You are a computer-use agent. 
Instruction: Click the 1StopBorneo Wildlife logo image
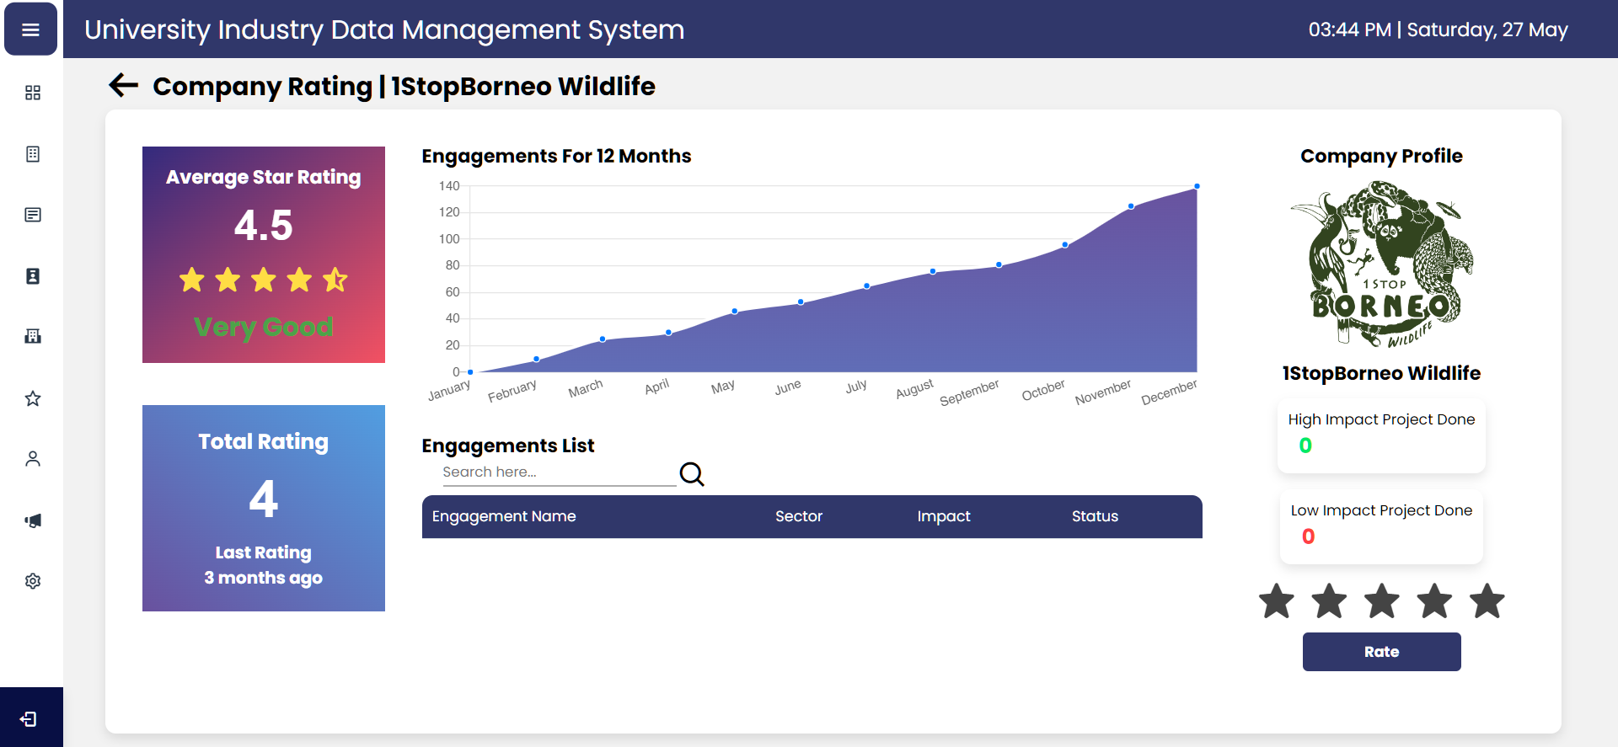click(1381, 264)
